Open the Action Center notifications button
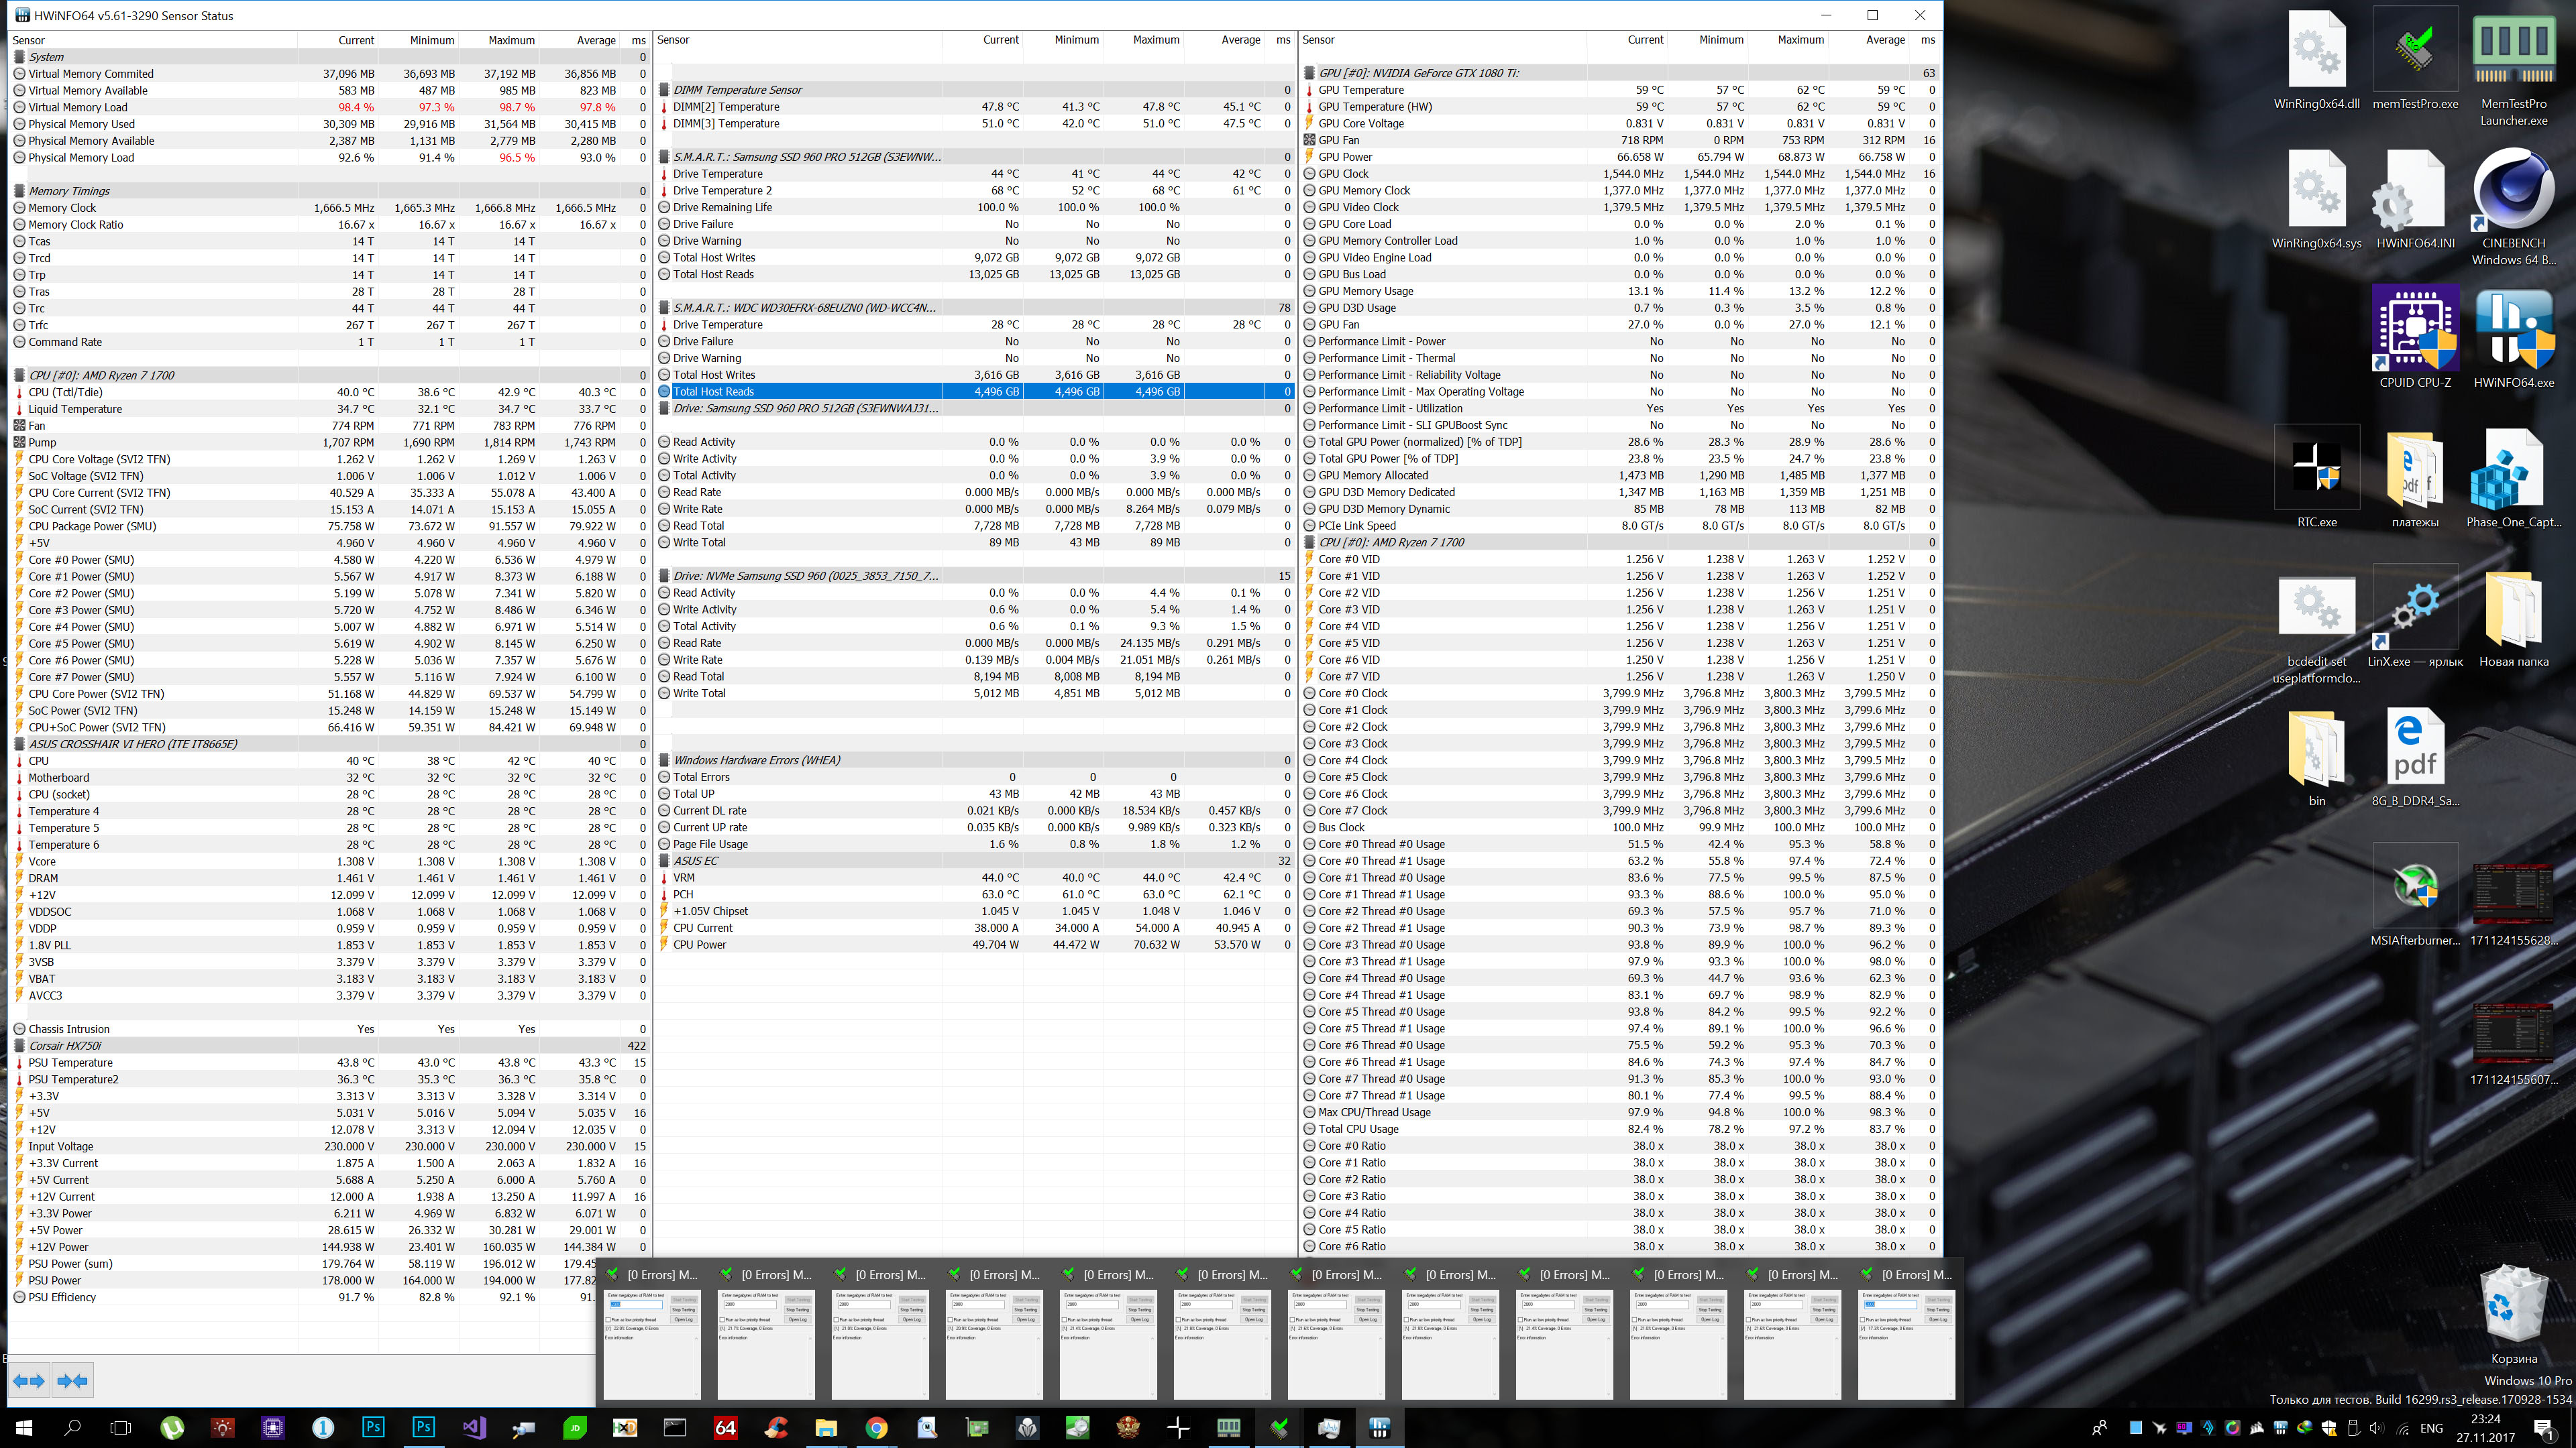 [x=2544, y=1428]
